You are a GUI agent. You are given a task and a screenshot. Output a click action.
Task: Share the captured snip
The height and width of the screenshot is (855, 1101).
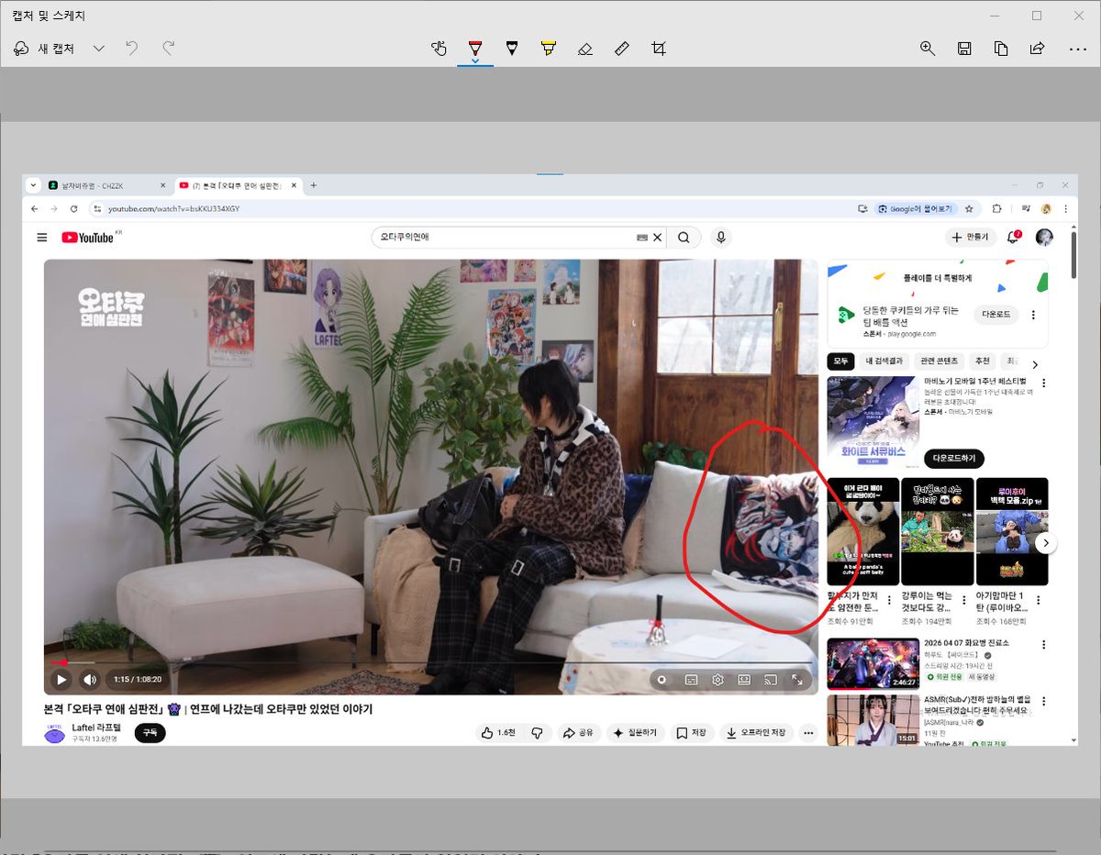point(1038,49)
